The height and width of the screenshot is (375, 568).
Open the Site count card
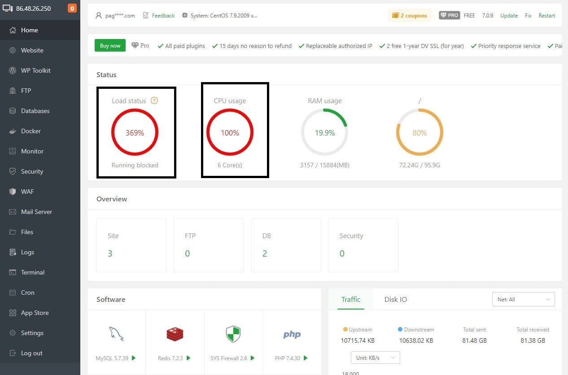131,245
